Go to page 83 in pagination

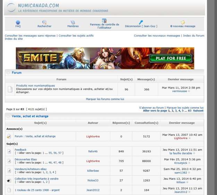point(190,111)
